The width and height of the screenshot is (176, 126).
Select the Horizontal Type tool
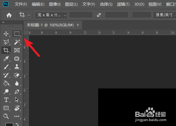(6, 100)
